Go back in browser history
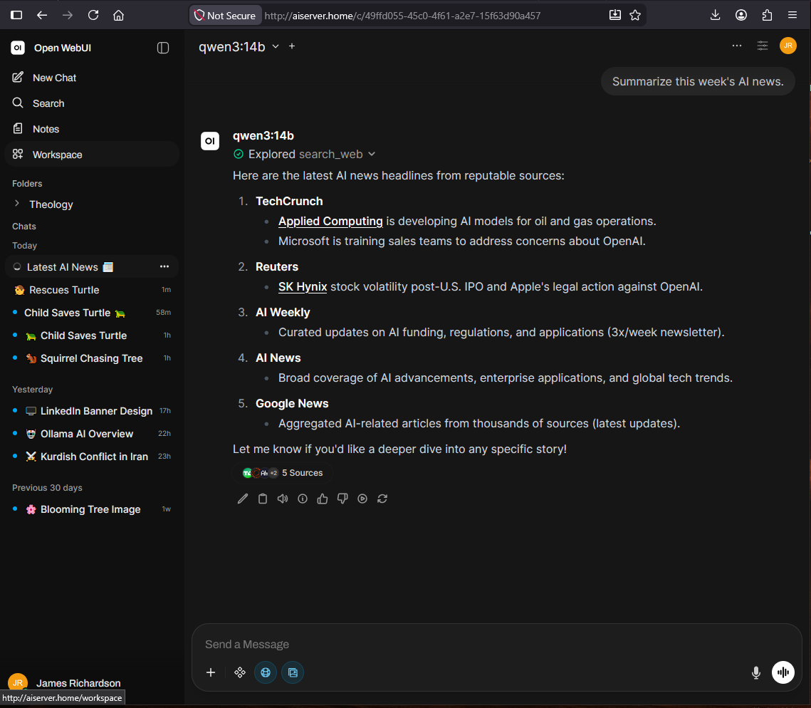Viewport: 811px width, 708px height. point(42,15)
